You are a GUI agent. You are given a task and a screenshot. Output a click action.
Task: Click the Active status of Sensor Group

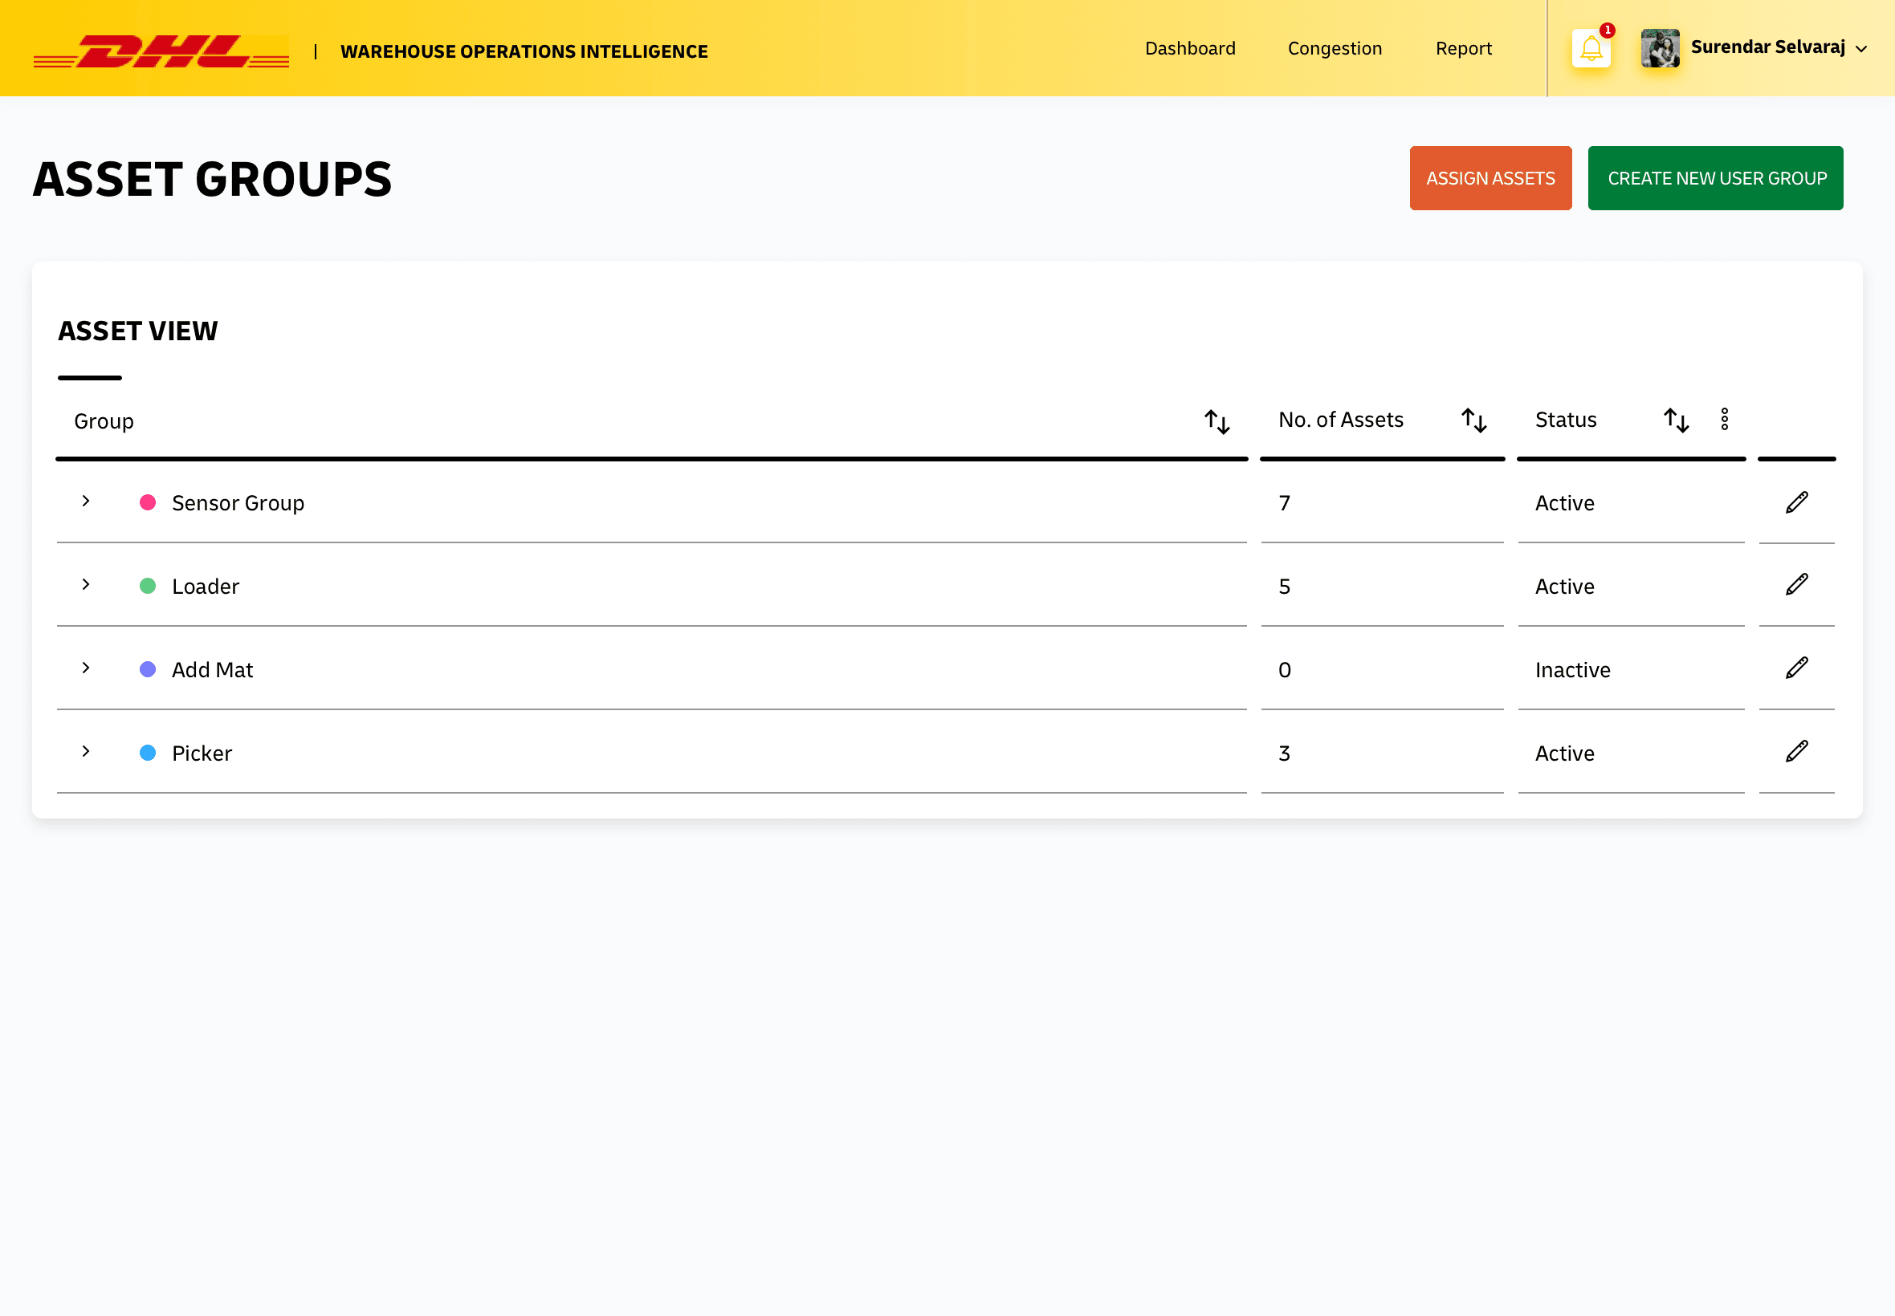tap(1564, 504)
